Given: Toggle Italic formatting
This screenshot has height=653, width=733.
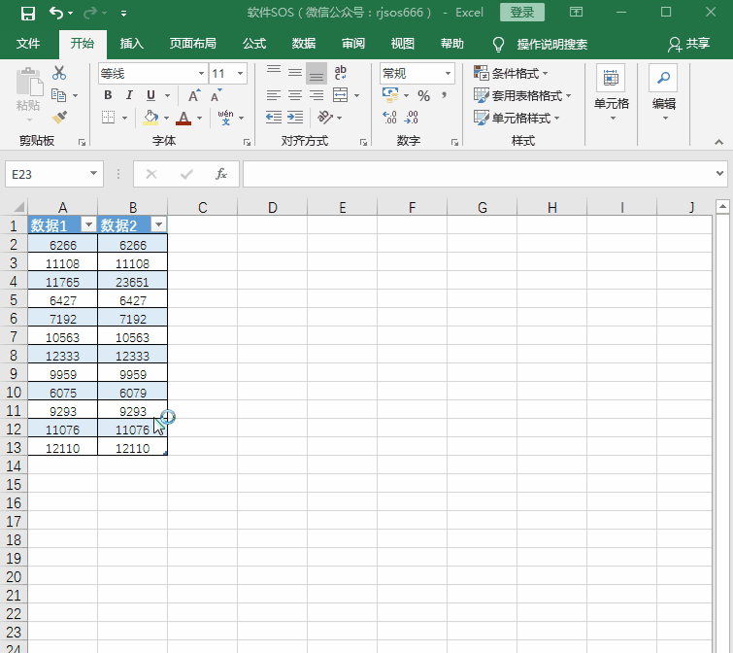Looking at the screenshot, I should click(129, 95).
